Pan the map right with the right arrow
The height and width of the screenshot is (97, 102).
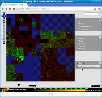click(x=5, y=16)
